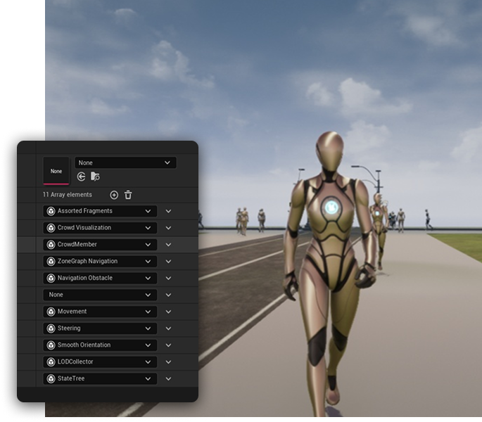
Task: Expand the Movement row options chevron
Action: point(168,312)
